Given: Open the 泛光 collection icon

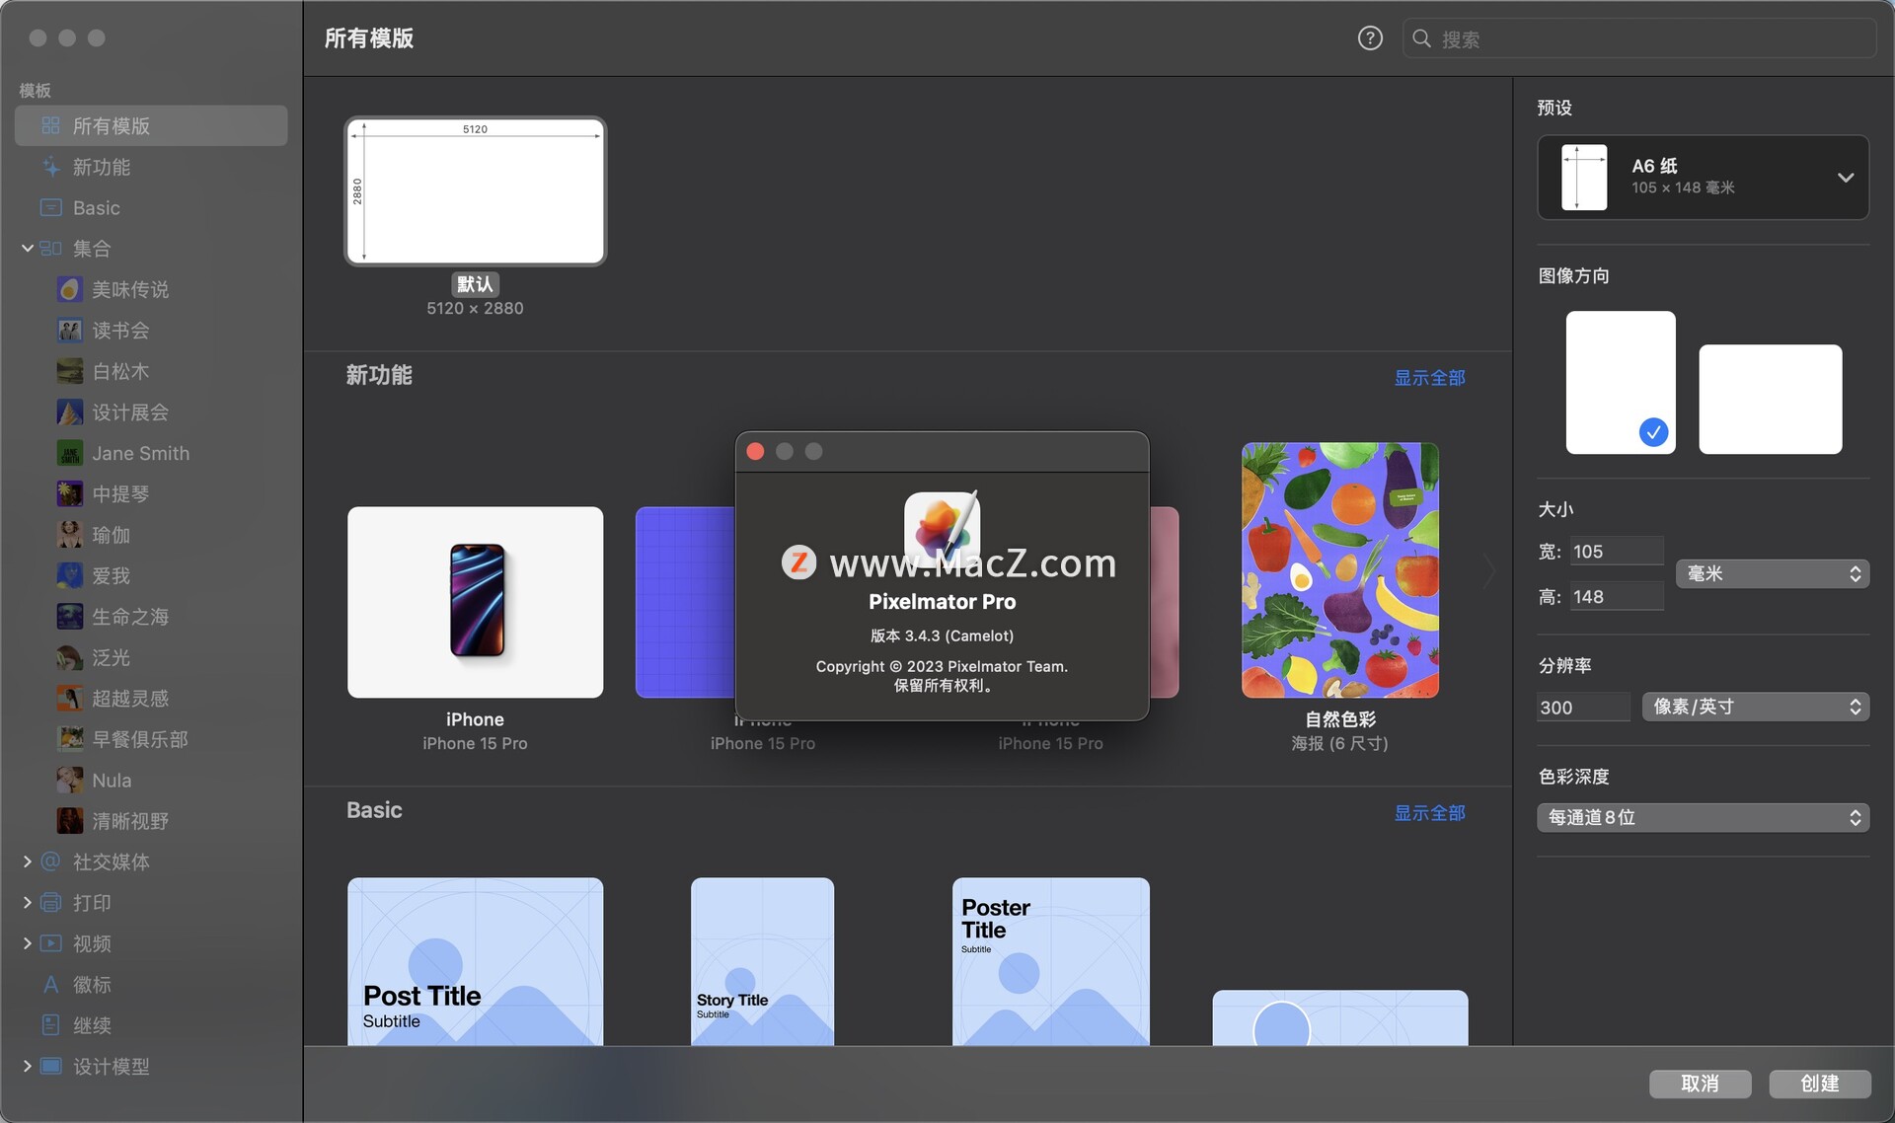Looking at the screenshot, I should click(69, 658).
